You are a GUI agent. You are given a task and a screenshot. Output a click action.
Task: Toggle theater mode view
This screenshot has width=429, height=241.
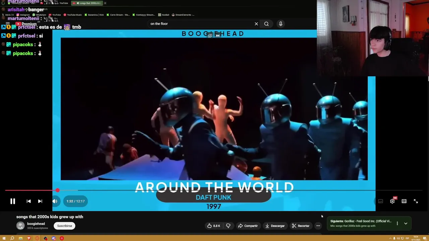click(x=404, y=201)
